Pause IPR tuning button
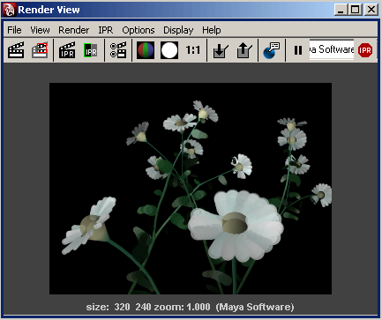This screenshot has height=320, width=382. (298, 50)
